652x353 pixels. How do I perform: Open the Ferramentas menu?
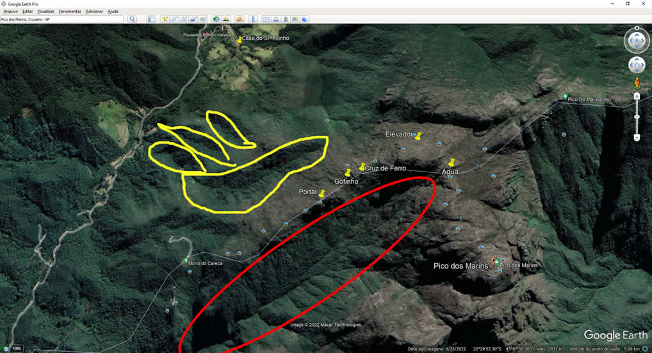pos(70,12)
